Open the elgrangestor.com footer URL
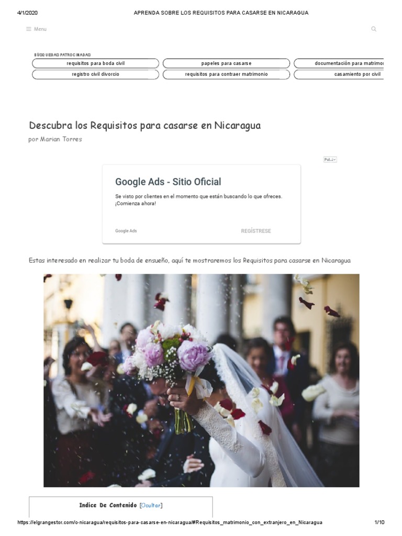This screenshot has width=402, height=536. click(x=170, y=522)
